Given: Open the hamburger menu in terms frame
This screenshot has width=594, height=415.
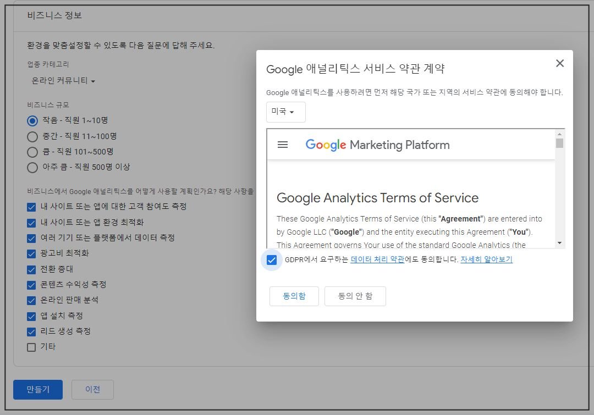Looking at the screenshot, I should click(283, 145).
